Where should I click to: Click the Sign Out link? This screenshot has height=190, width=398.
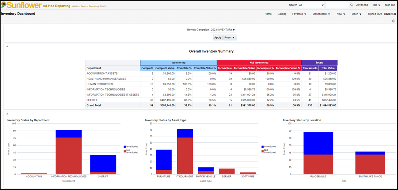tap(390, 5)
